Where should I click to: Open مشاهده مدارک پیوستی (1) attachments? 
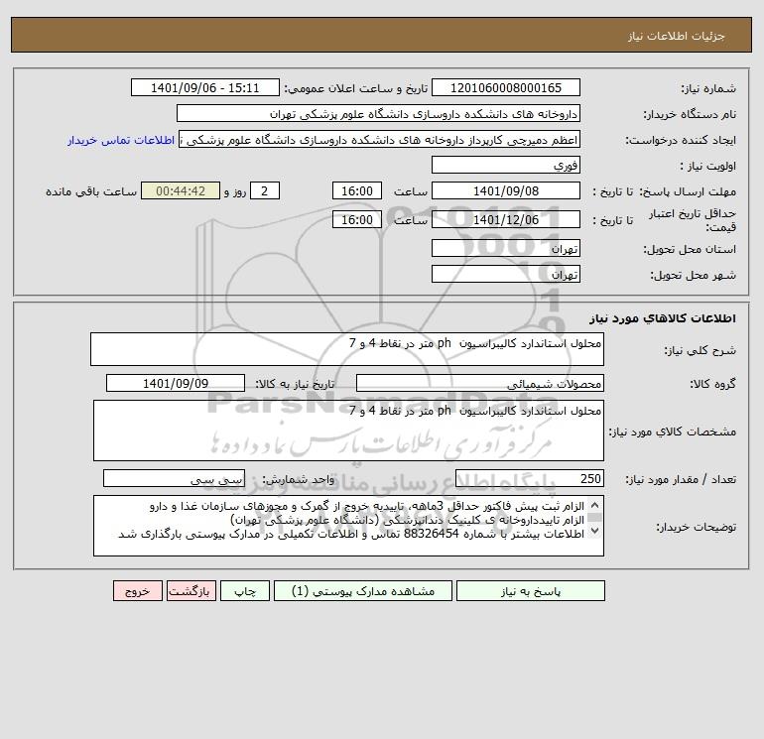click(363, 591)
